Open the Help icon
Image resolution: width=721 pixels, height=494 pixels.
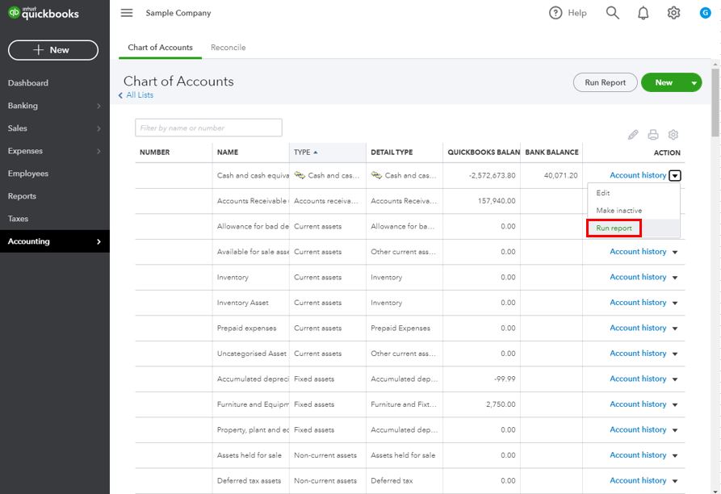click(x=555, y=13)
